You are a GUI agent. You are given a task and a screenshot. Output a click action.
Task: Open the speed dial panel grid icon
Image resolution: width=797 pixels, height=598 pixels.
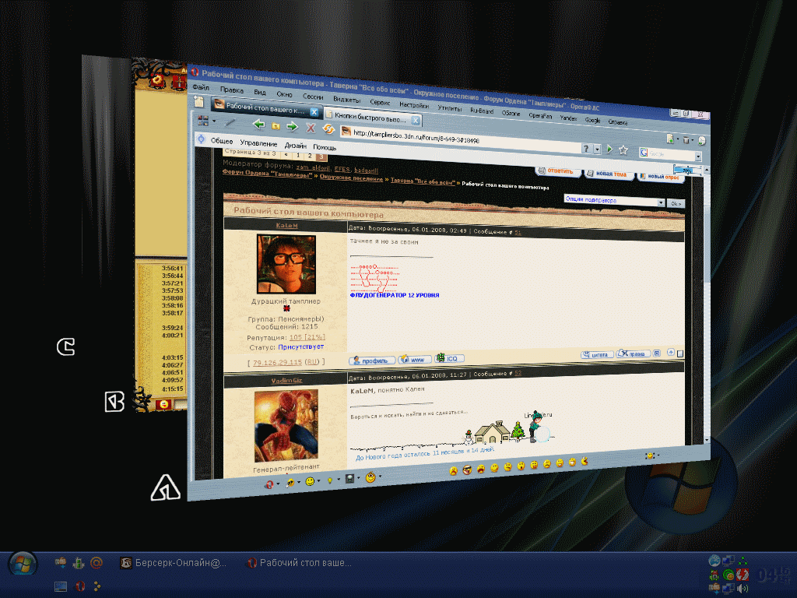pyautogui.click(x=203, y=121)
